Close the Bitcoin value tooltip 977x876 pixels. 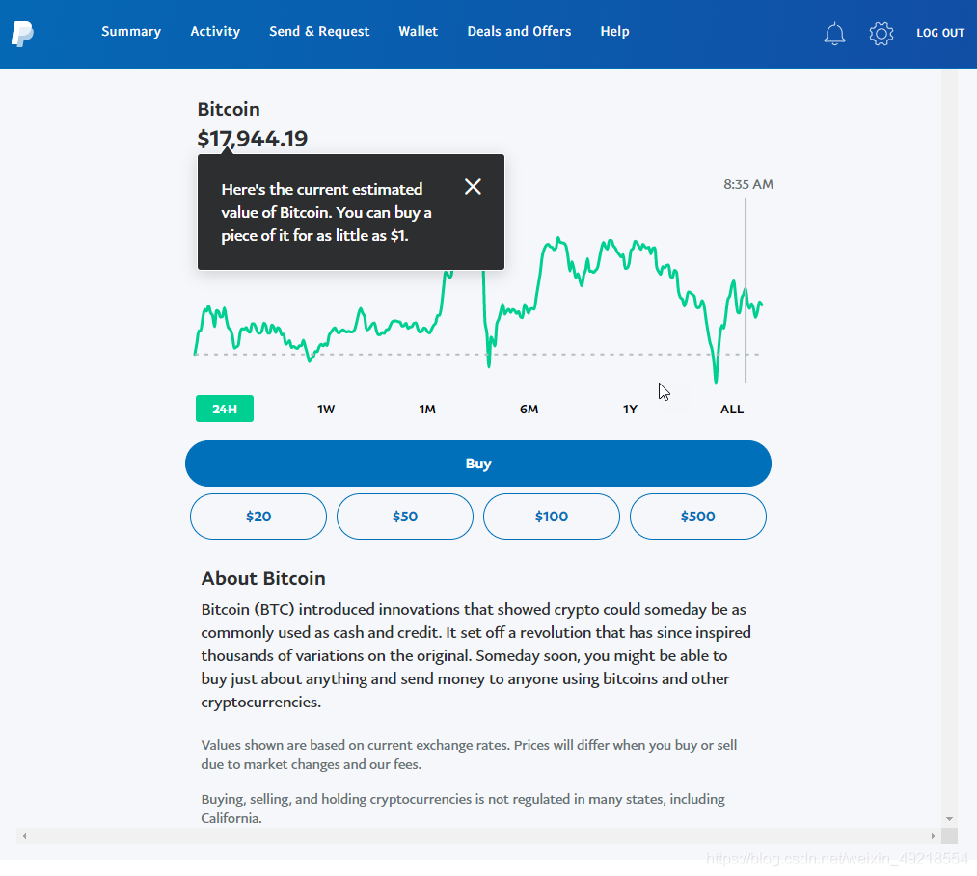tap(473, 186)
